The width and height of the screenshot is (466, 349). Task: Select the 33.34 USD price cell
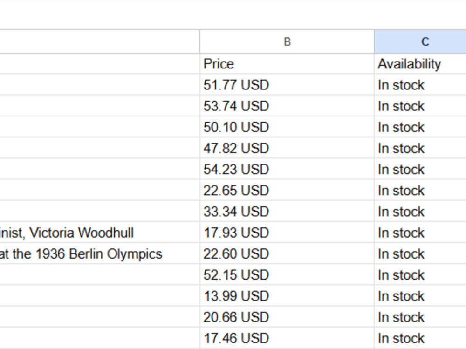287,212
